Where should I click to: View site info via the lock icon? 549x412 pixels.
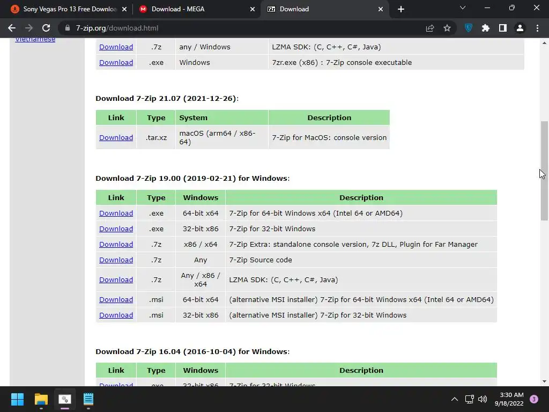[x=68, y=28]
